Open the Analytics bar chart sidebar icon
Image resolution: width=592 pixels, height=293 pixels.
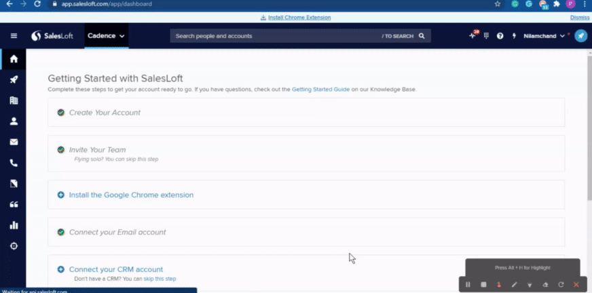click(x=14, y=225)
